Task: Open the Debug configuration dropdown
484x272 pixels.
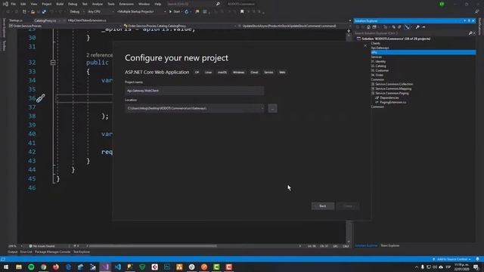Action: [77, 12]
